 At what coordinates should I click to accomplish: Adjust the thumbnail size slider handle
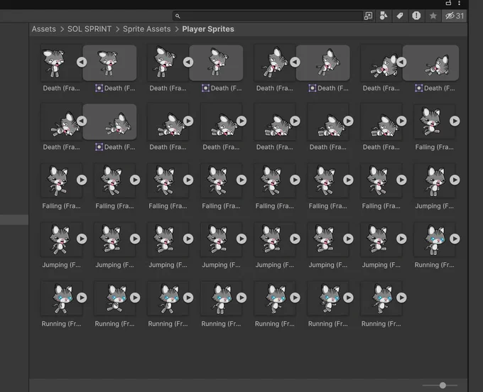tap(443, 385)
